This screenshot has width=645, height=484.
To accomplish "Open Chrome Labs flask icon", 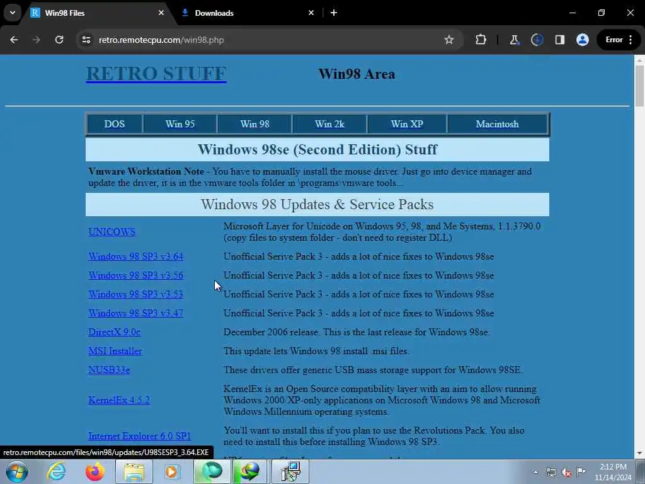I will pyautogui.click(x=514, y=40).
